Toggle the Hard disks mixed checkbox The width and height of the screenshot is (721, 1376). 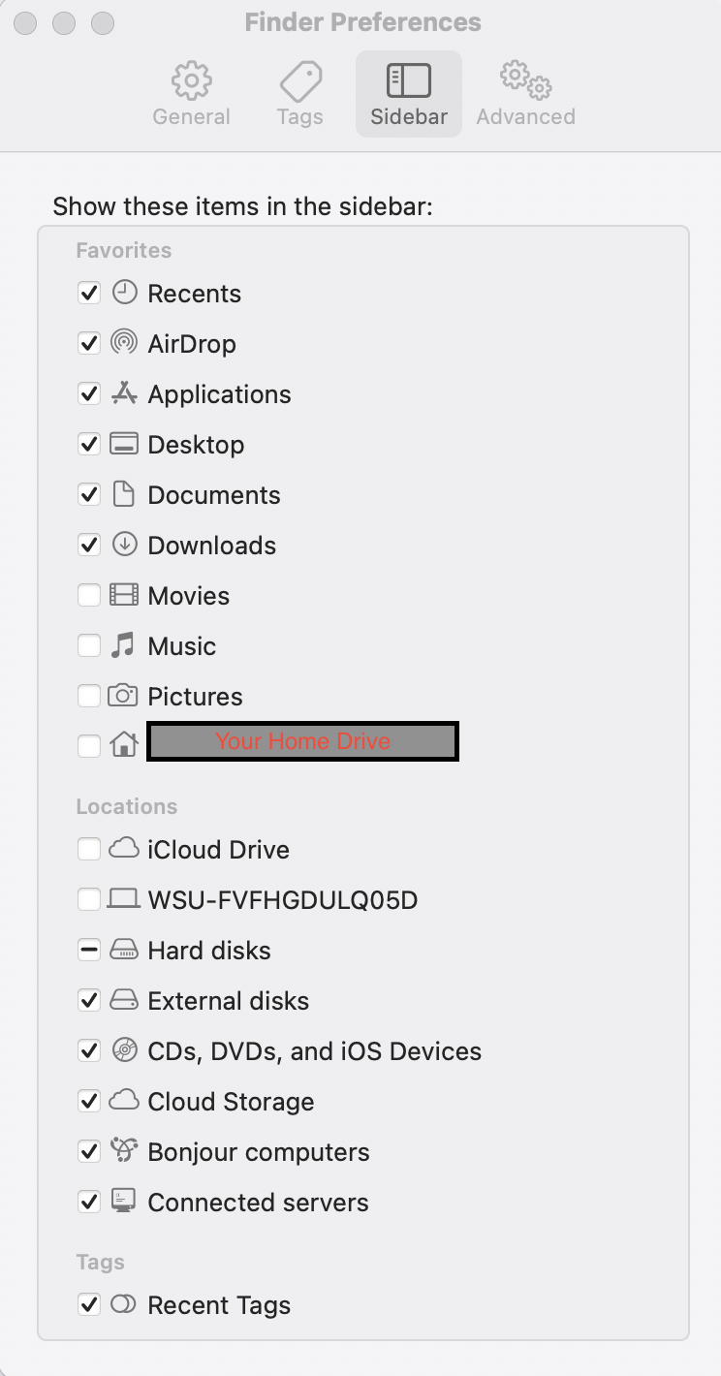point(89,951)
